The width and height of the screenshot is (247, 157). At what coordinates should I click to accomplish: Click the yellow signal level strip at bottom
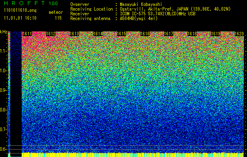click(x=133, y=155)
